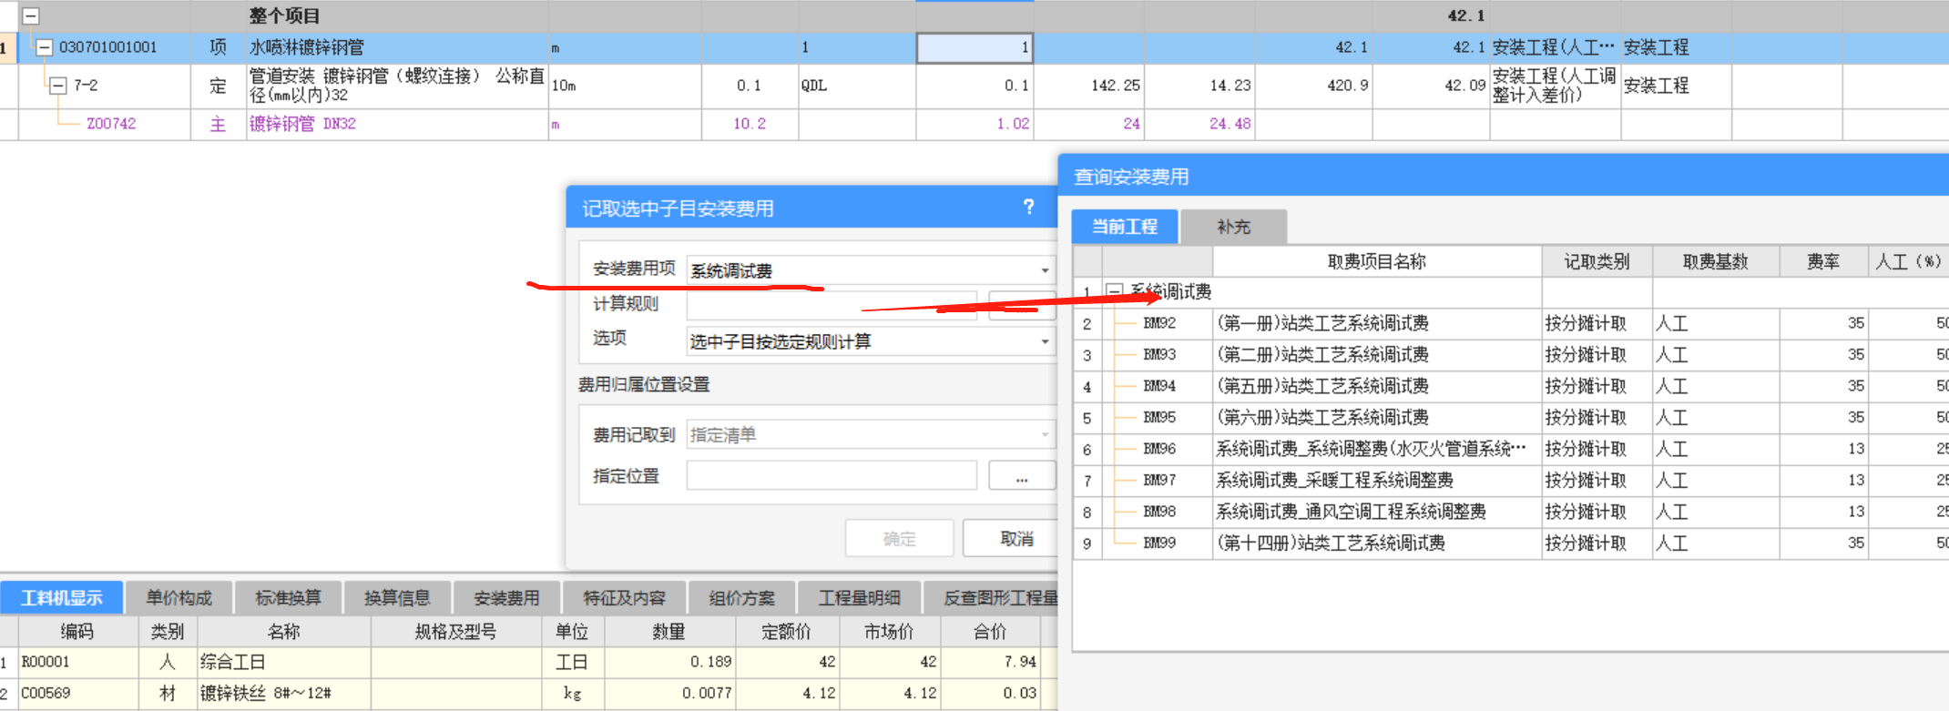Open the 换算信息 tab
Viewport: 1949px width, 711px height.
397,597
